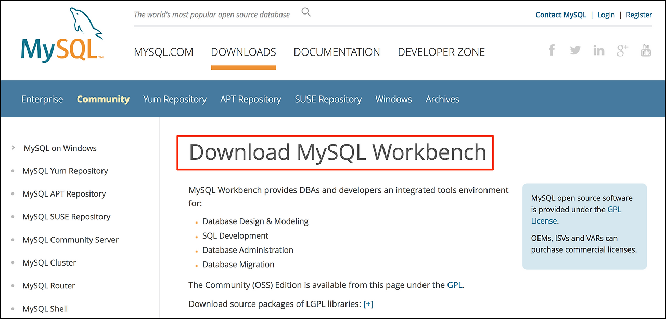This screenshot has height=319, width=666.
Task: Click SQL Development bullet text
Action: pos(236,235)
